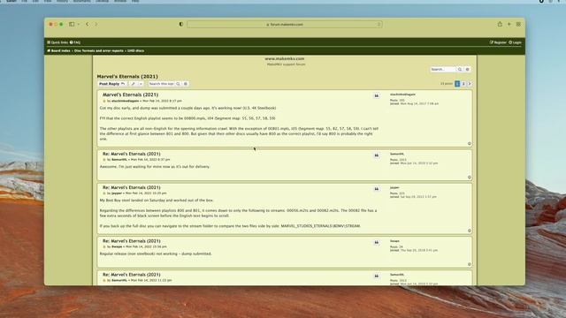Quote the first post by stuckinkediagain
Viewport: 566px width, 318px height.
[x=376, y=96]
